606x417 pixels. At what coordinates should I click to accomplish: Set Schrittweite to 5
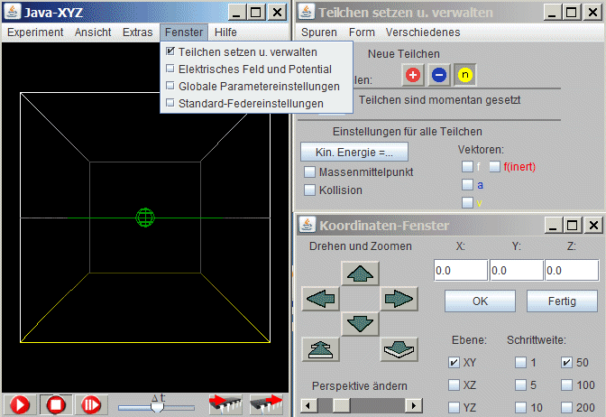point(520,385)
